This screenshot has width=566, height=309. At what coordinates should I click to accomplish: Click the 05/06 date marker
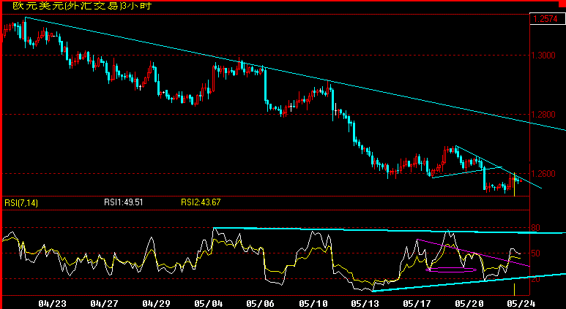259,304
